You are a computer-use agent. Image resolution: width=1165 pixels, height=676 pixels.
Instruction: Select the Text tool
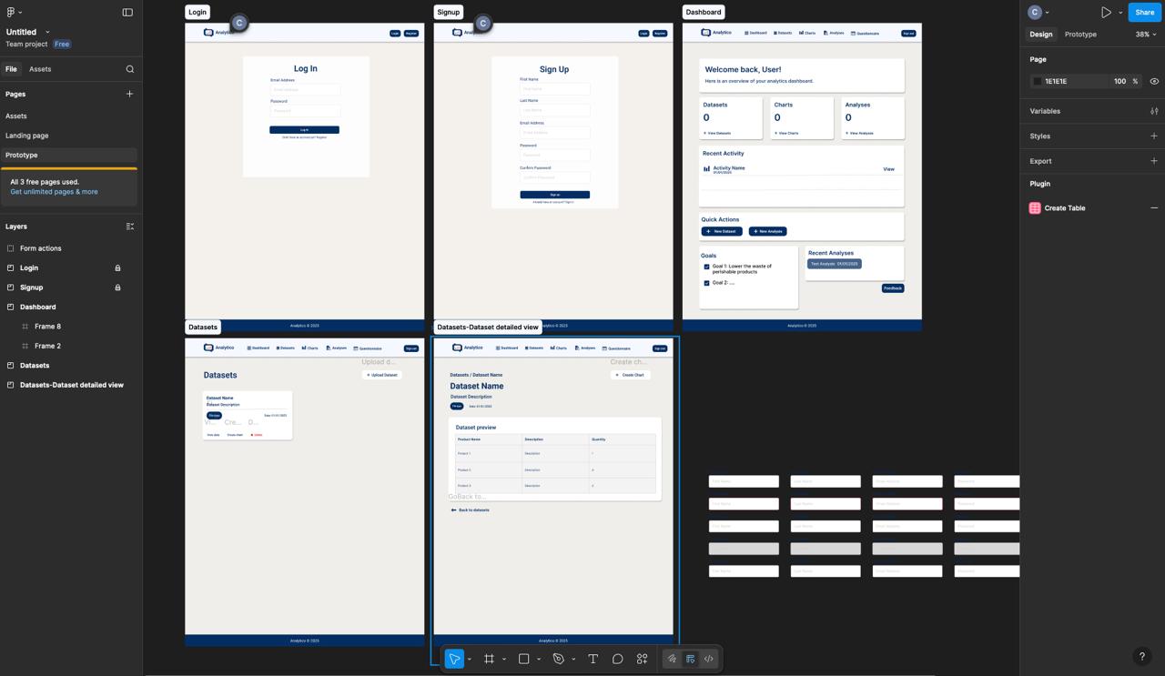pyautogui.click(x=593, y=659)
